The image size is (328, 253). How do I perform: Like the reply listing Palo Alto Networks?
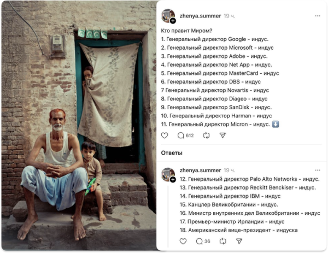coord(183,242)
